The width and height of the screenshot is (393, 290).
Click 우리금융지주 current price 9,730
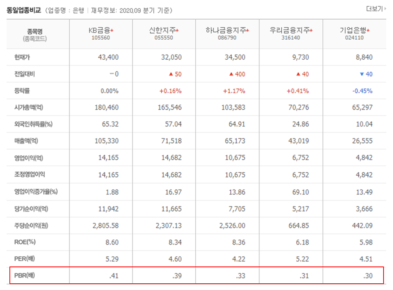[301, 57]
